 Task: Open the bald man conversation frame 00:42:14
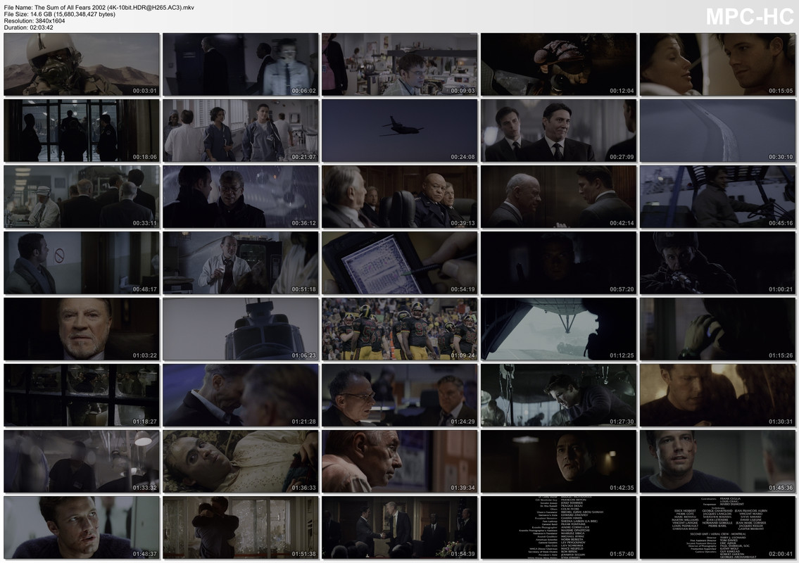tap(558, 196)
